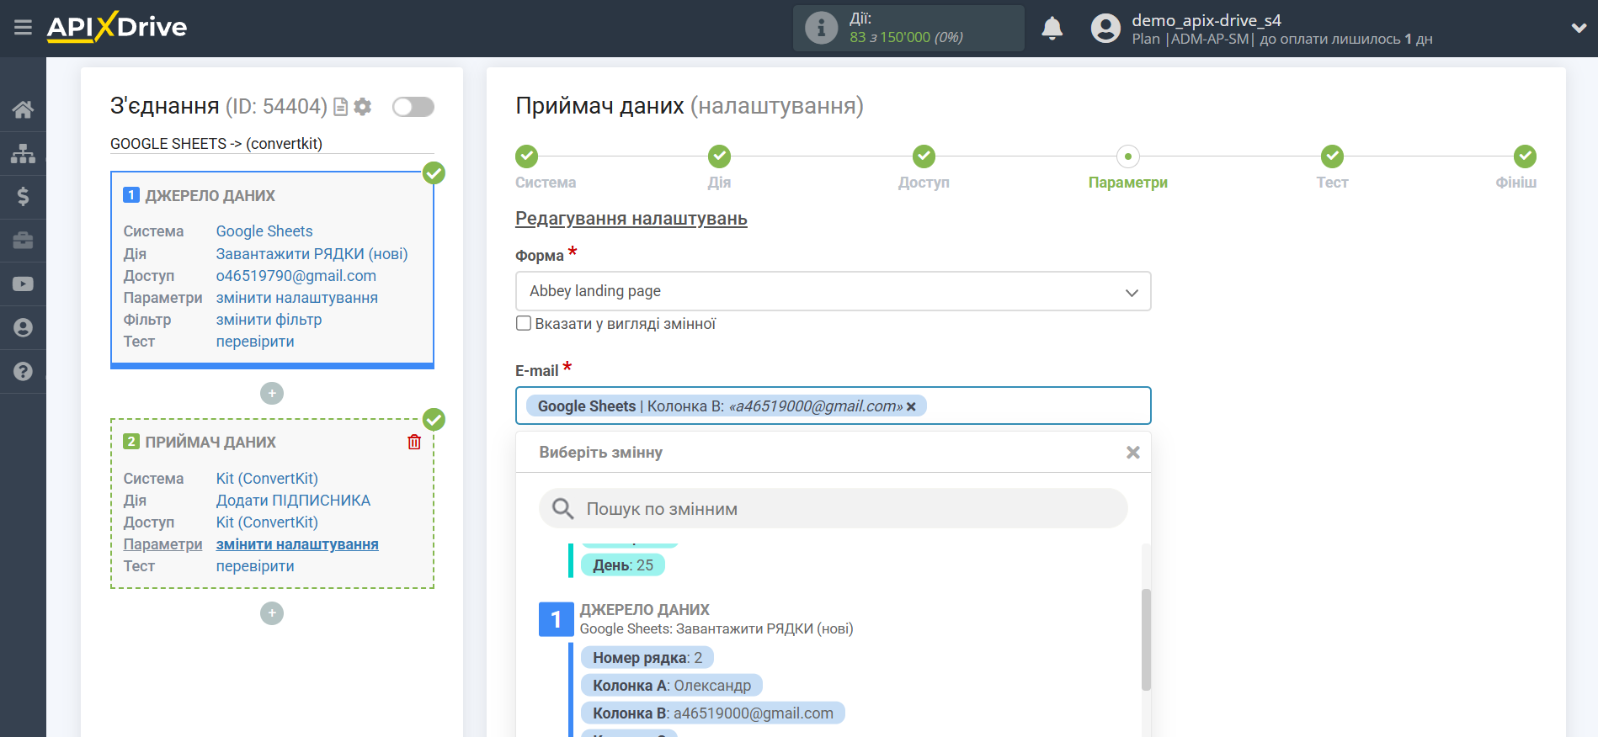Click source 'змінити налаштування' link

click(297, 298)
